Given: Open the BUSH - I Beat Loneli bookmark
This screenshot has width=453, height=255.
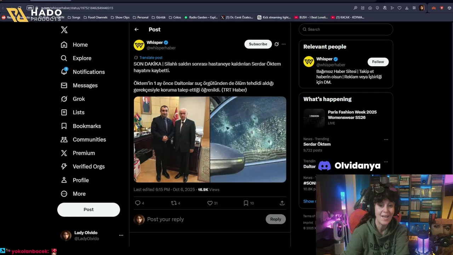Looking at the screenshot, I should click(311, 17).
